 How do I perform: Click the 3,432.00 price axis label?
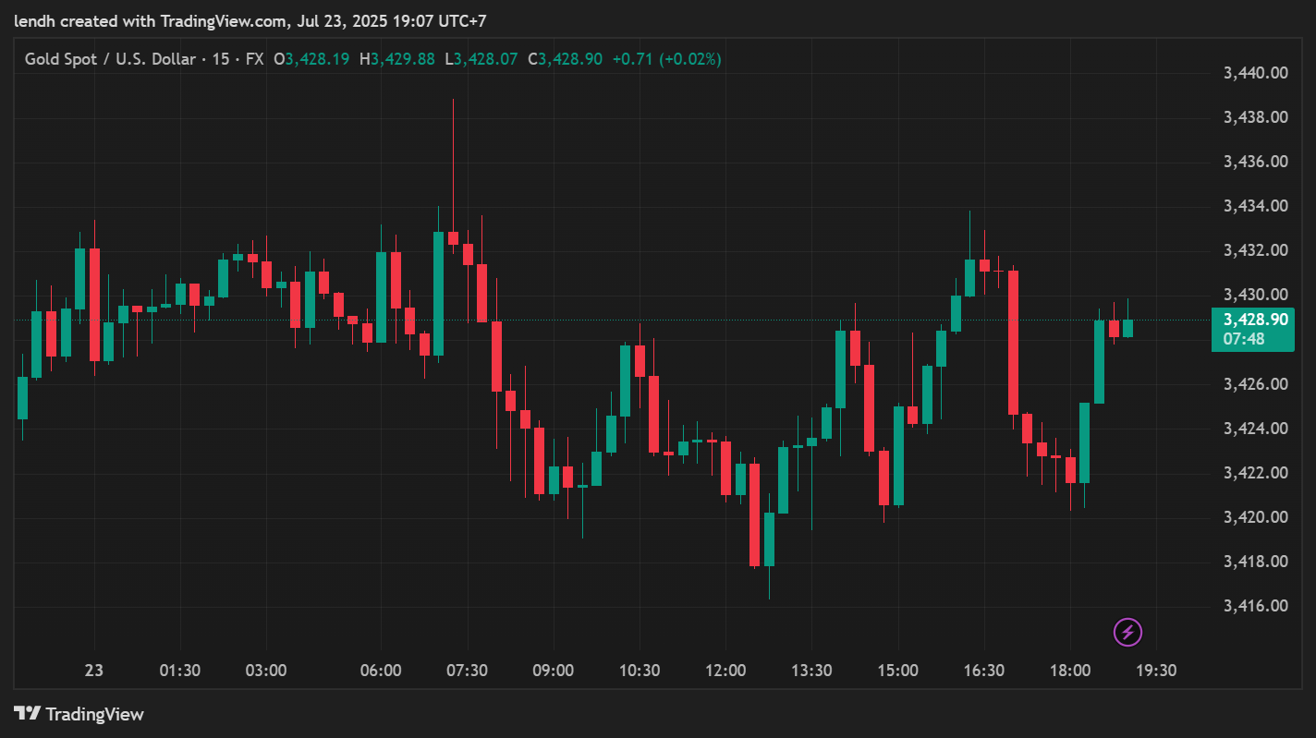click(x=1256, y=250)
